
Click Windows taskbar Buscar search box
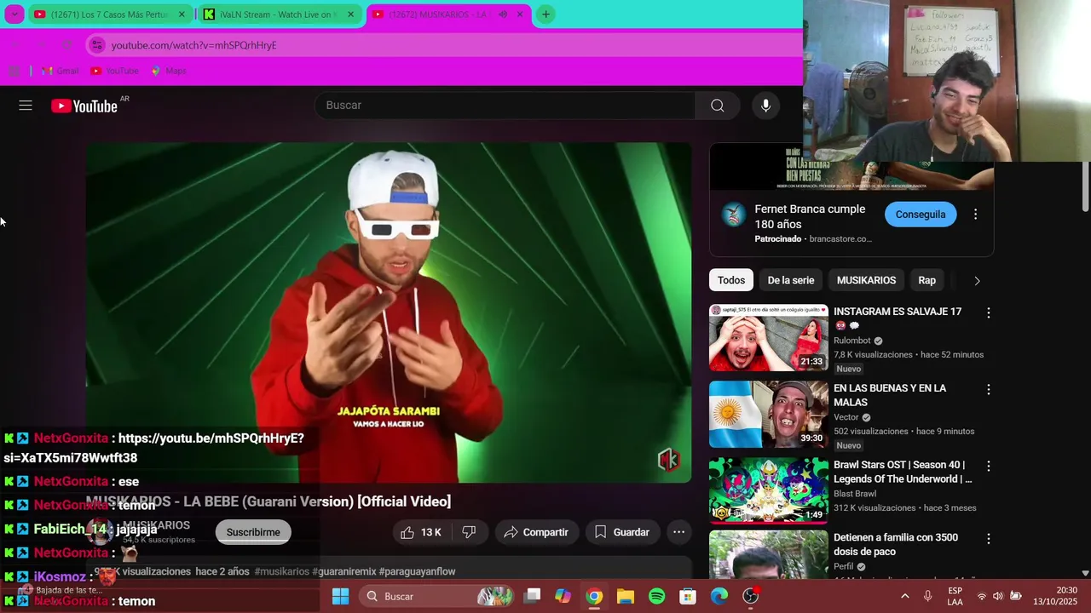(436, 596)
